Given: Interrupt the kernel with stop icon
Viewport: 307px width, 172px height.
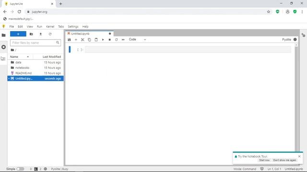Looking at the screenshot, I should click(110, 40).
